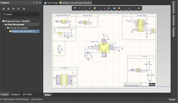The width and height of the screenshot is (178, 103).
Task: Collapse the Source Documents folder
Action: pos(5,28)
